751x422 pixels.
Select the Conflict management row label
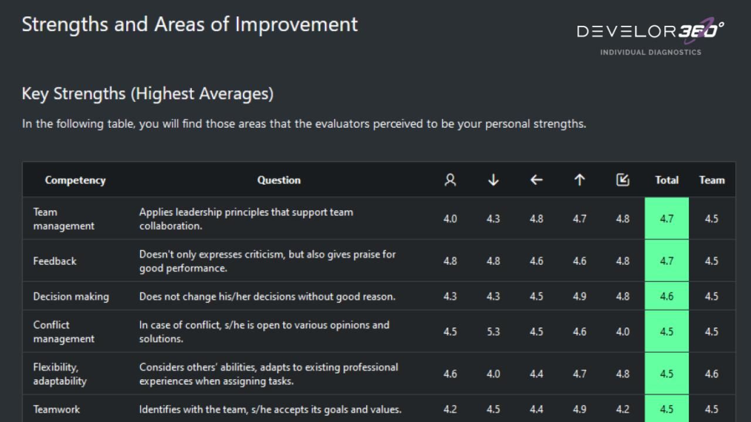pyautogui.click(x=63, y=332)
